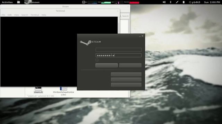This screenshot has width=222, height=124.
Task: Open the Activities overview
Action: point(7,2)
